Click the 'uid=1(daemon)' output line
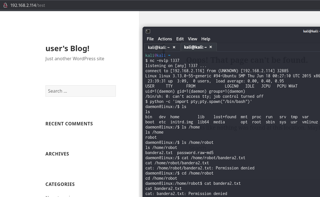This screenshot has width=320, height=197. pyautogui.click(x=195, y=91)
